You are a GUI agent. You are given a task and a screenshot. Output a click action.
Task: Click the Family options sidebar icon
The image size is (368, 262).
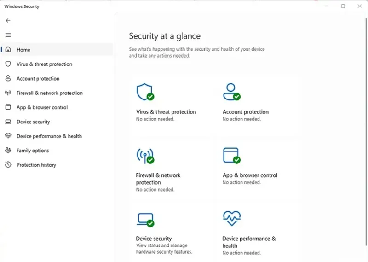coord(8,151)
